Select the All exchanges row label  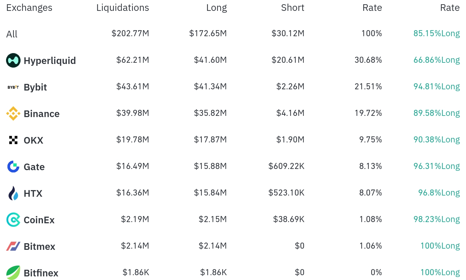point(12,34)
